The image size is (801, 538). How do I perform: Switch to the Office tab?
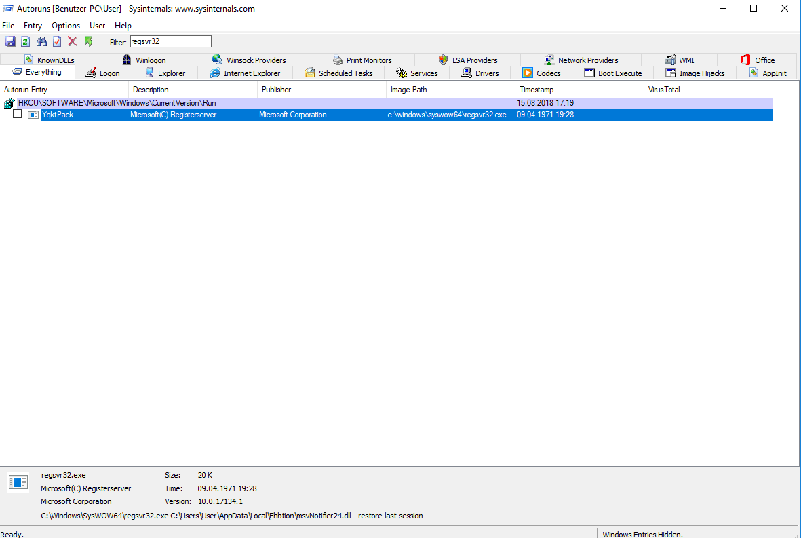click(x=757, y=60)
